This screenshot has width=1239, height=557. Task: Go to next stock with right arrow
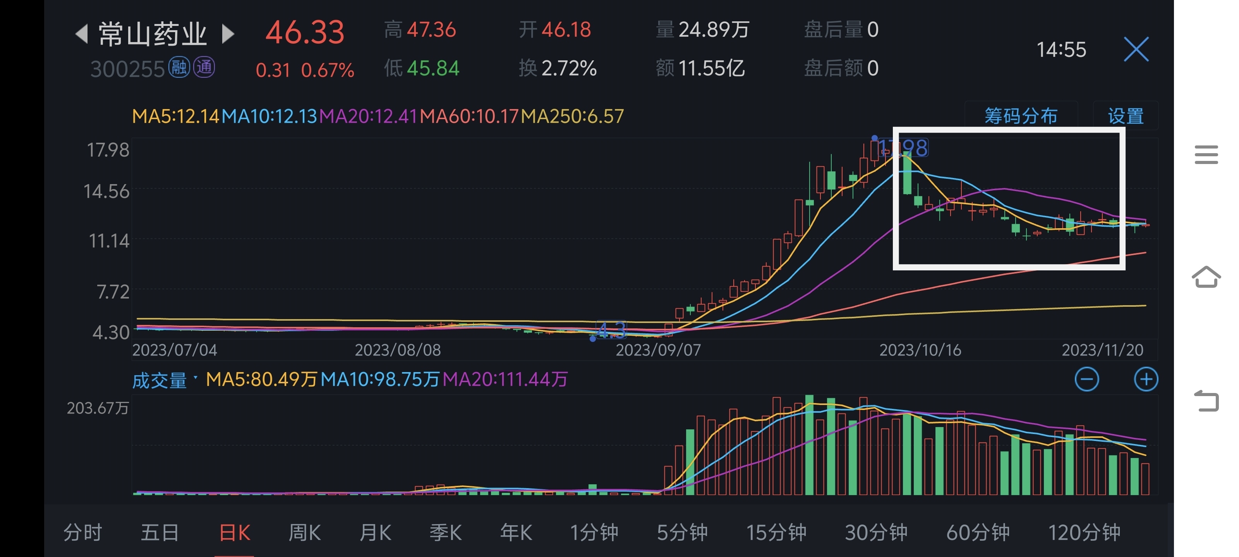[x=228, y=34]
